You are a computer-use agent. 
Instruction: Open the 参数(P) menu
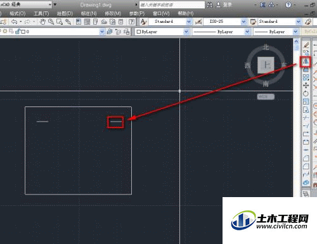click(137, 13)
